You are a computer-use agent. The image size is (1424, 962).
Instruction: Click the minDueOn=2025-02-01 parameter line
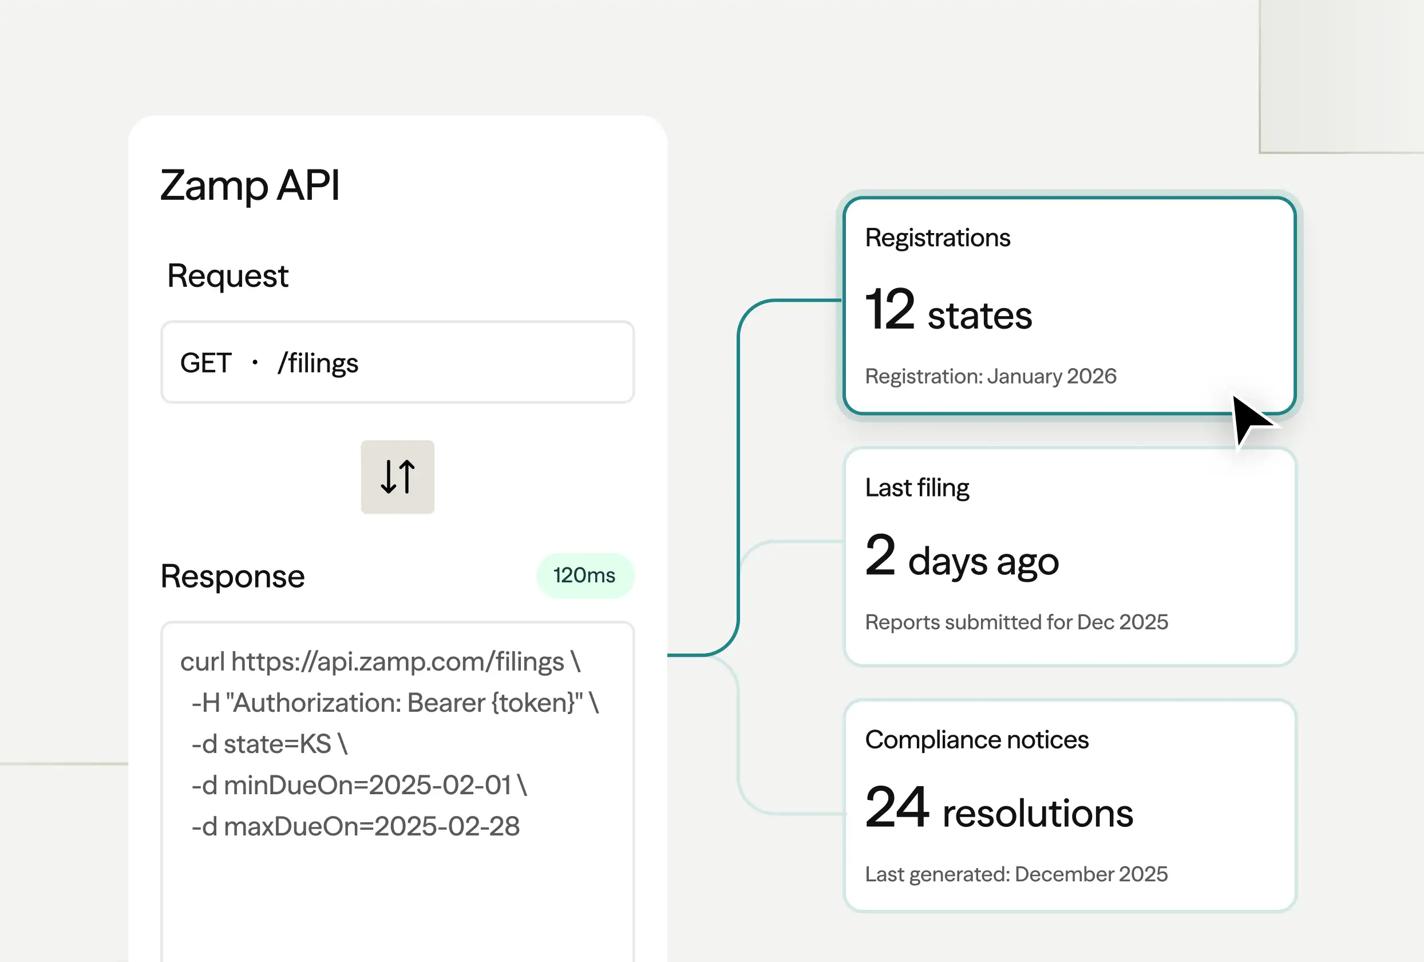359,786
